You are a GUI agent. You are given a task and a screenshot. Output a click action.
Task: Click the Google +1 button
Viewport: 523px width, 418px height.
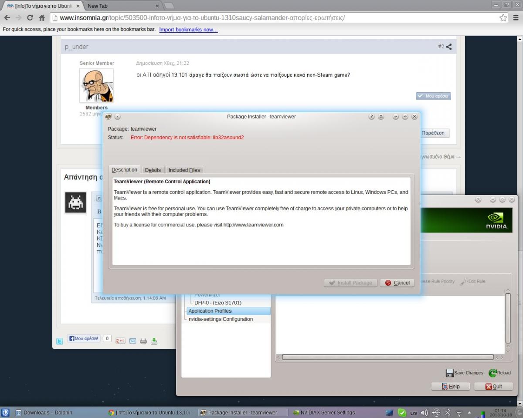(x=120, y=341)
